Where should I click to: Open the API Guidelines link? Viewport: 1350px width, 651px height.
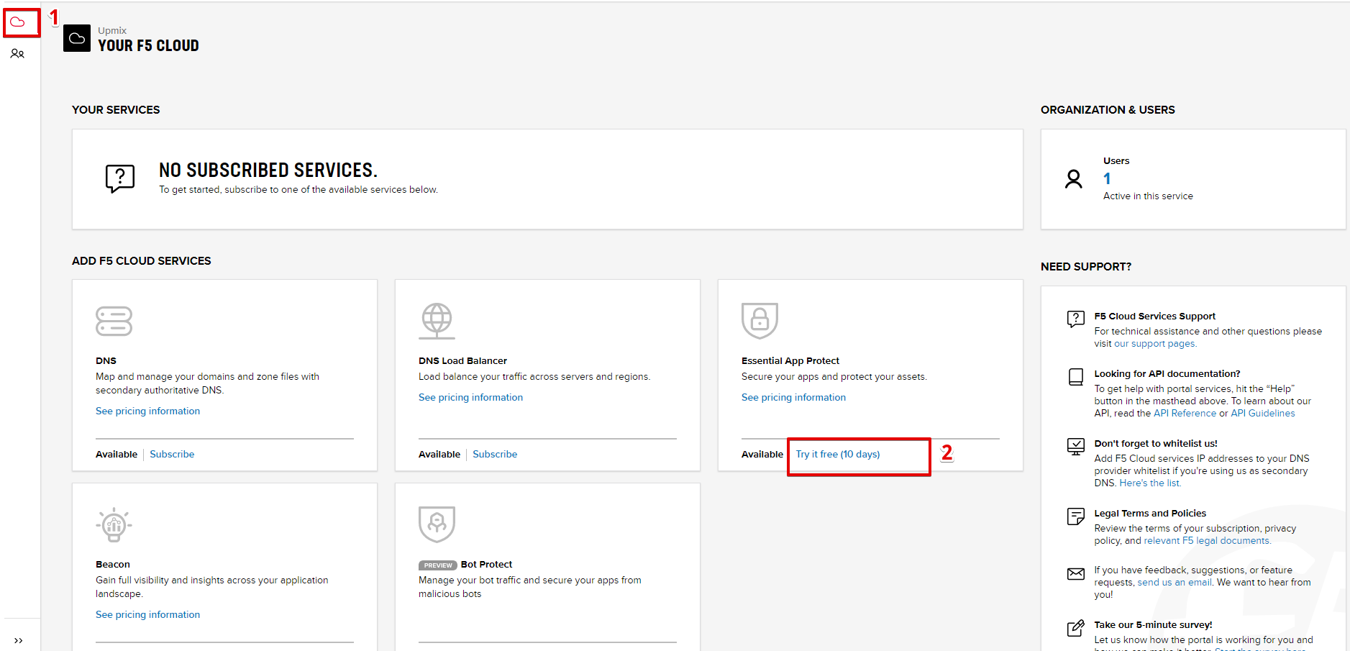pos(1263,413)
